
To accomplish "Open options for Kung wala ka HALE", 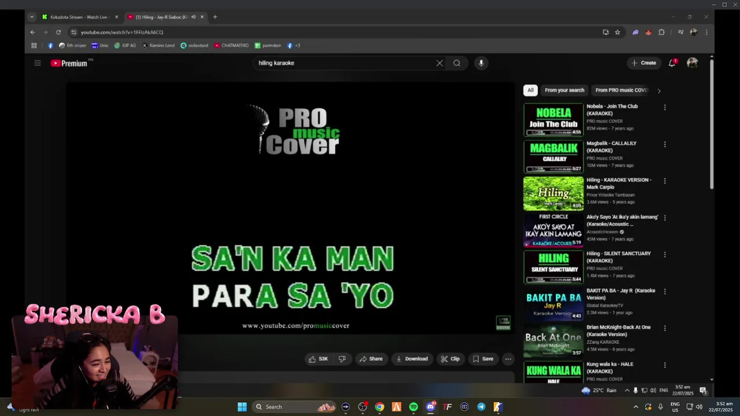I will point(665,365).
